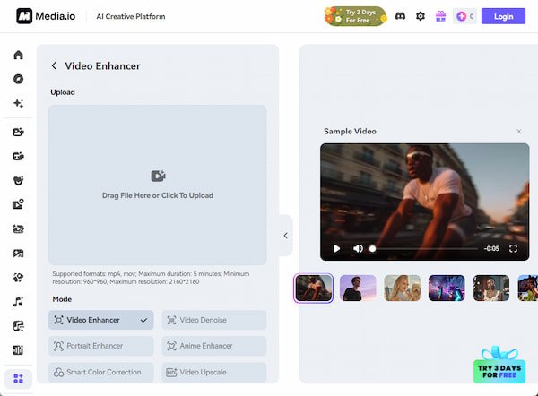Select the Smart Color Correction mode
The image size is (538, 396).
point(100,372)
